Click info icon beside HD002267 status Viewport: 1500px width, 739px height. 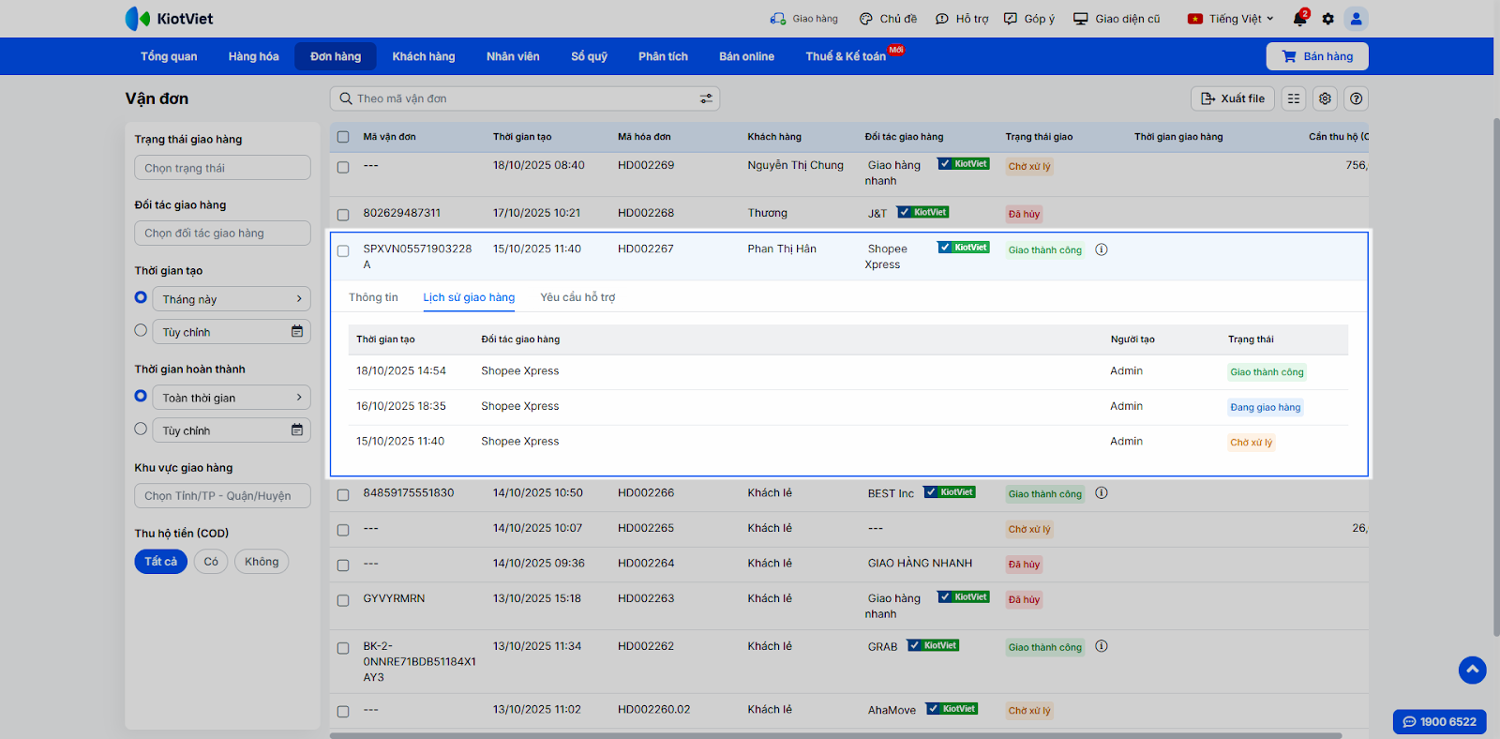point(1102,249)
